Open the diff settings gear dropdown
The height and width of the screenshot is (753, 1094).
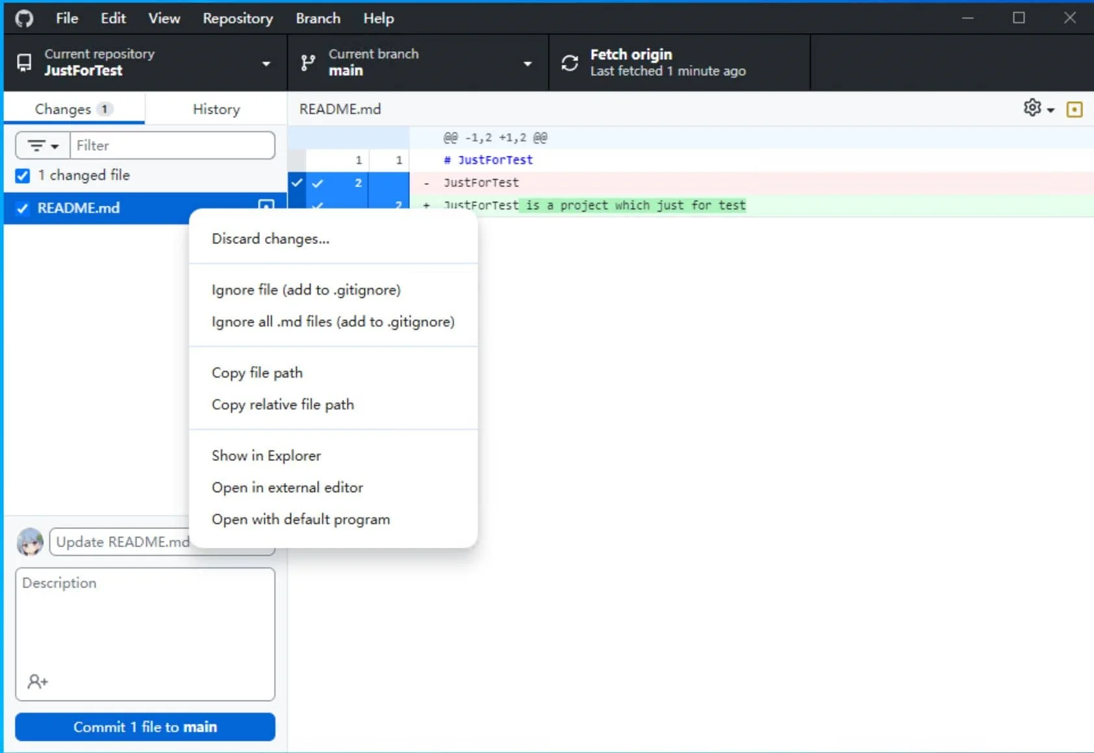(x=1039, y=108)
